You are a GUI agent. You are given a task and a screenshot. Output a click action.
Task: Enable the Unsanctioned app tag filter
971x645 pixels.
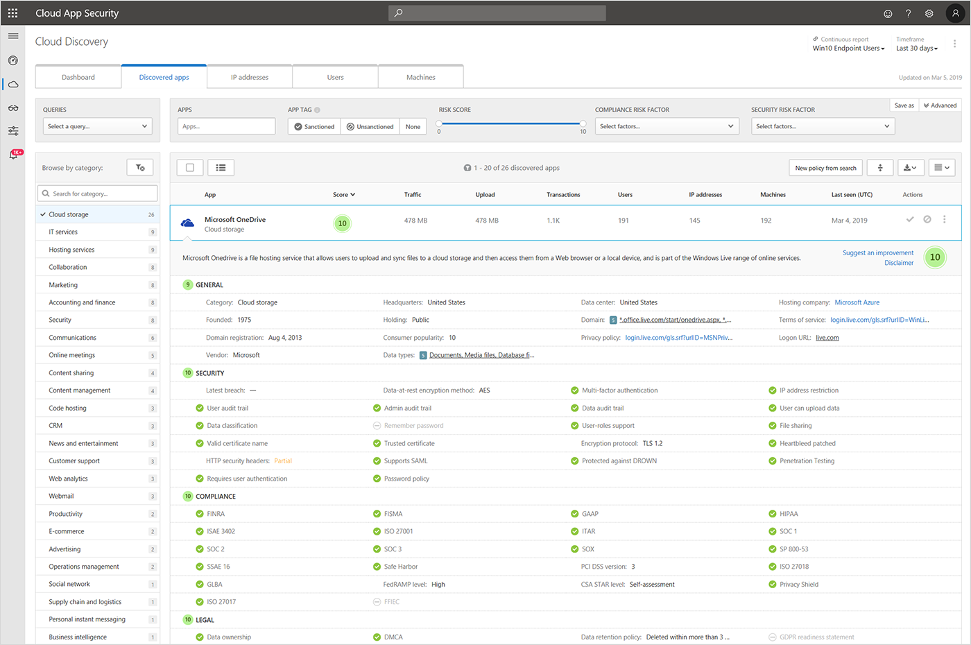(x=371, y=126)
